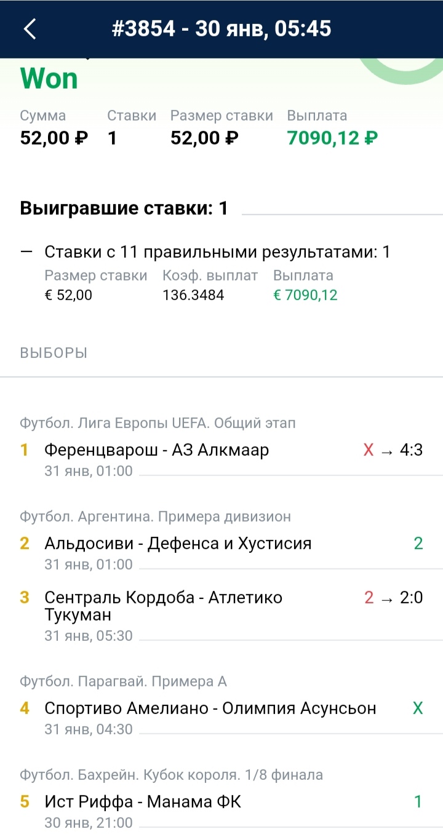Tap the Лига Европы UEFA league header
The width and height of the screenshot is (443, 834).
coord(158,423)
